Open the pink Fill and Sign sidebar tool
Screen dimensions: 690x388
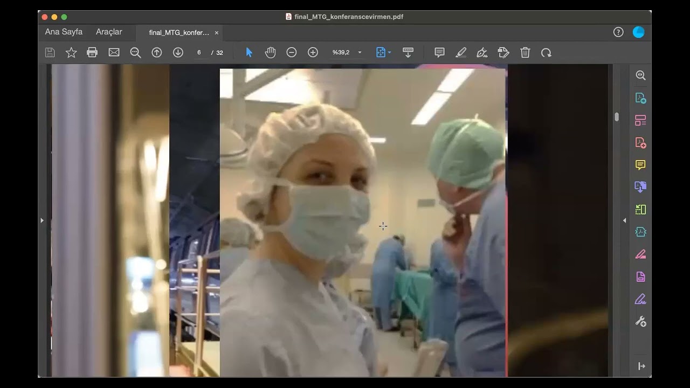[640, 254]
